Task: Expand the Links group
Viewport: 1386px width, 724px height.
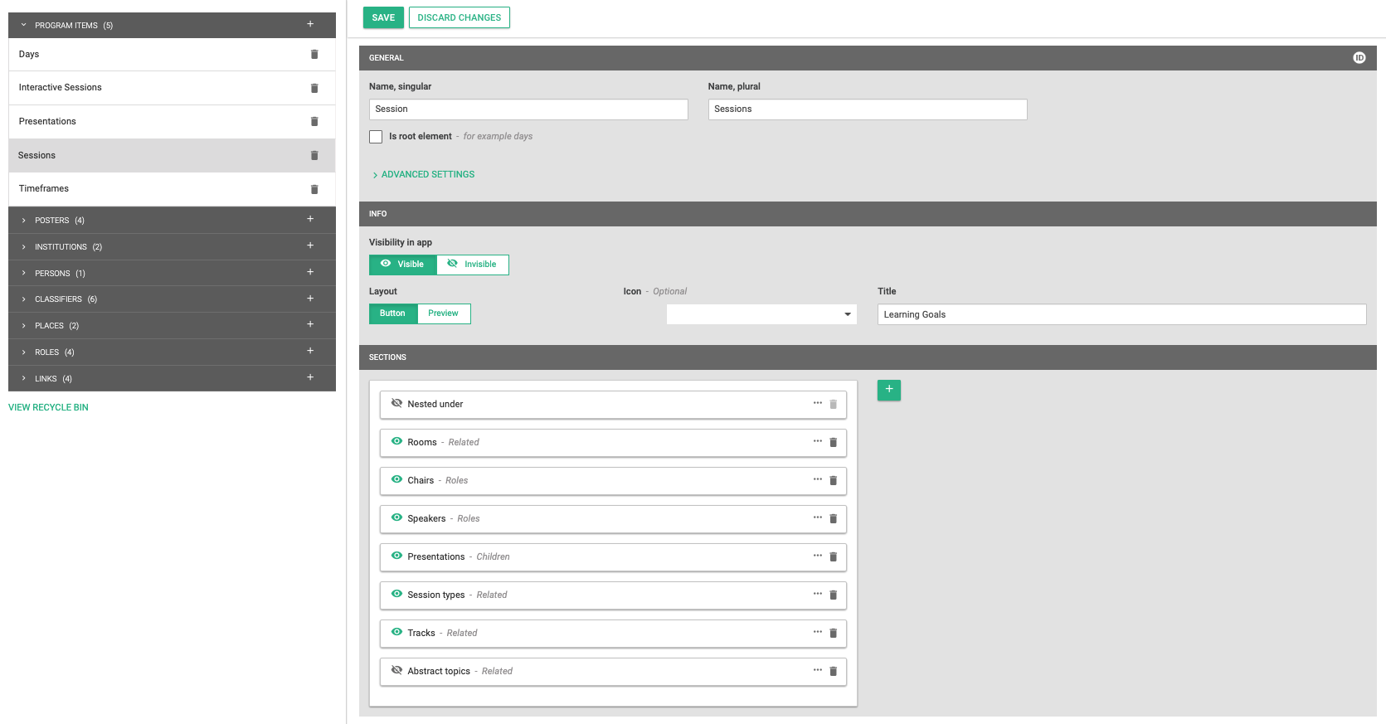Action: point(23,379)
